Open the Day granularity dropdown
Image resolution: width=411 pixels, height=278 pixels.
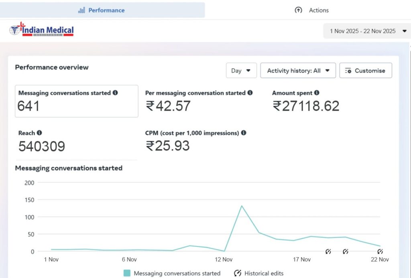click(x=241, y=71)
